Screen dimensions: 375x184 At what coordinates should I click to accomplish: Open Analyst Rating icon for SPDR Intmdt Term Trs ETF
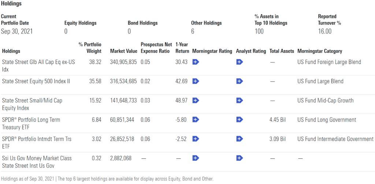[240, 139]
